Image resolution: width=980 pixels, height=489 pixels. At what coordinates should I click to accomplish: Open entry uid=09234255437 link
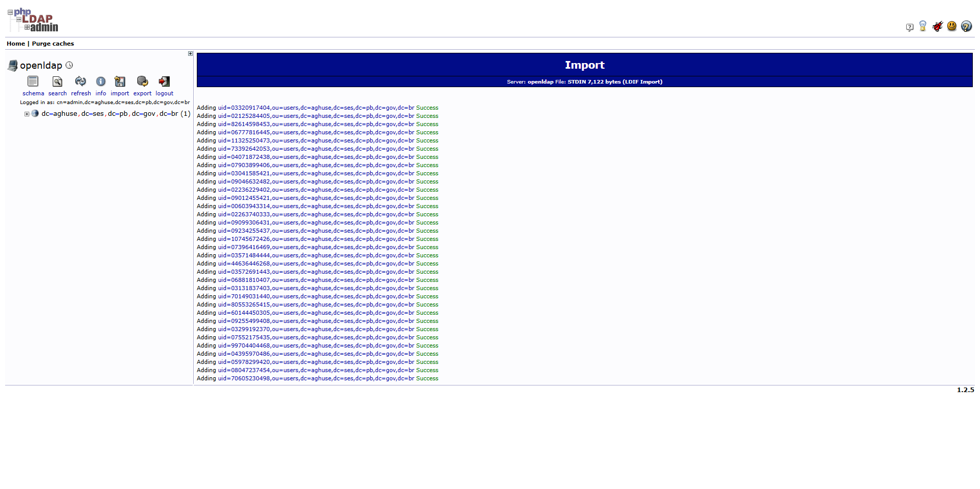pyautogui.click(x=316, y=231)
